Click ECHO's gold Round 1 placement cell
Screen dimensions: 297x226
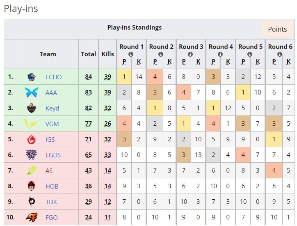coord(124,77)
